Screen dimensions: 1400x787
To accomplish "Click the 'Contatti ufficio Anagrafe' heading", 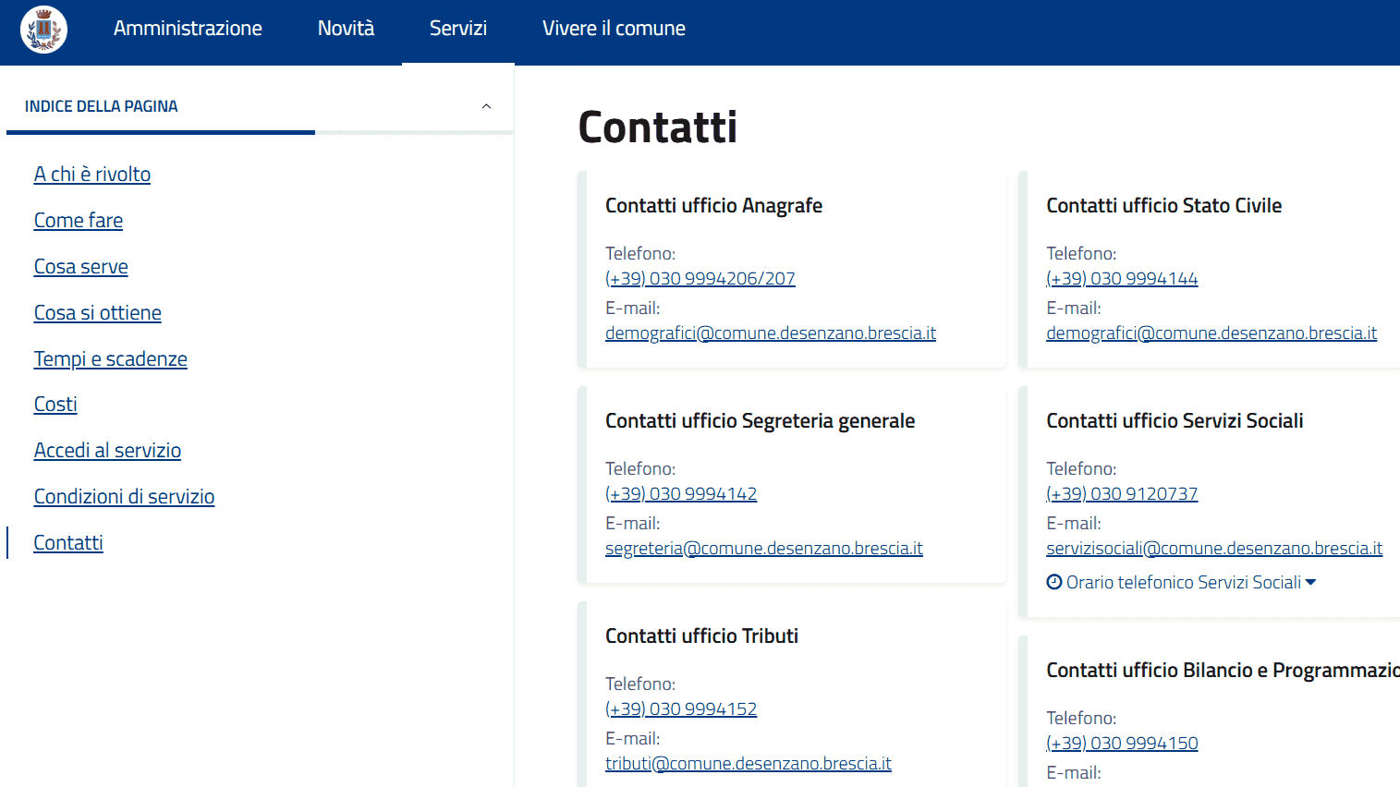I will 713,206.
